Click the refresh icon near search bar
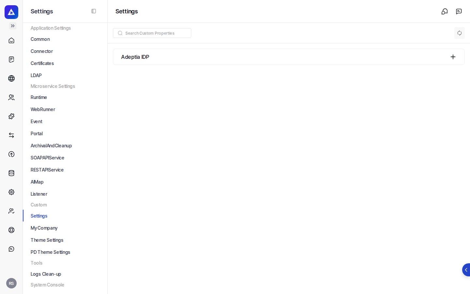Viewport: 470px width, 294px height. coord(460,33)
